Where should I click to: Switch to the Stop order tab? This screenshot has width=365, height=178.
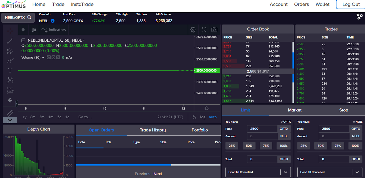[x=344, y=110]
